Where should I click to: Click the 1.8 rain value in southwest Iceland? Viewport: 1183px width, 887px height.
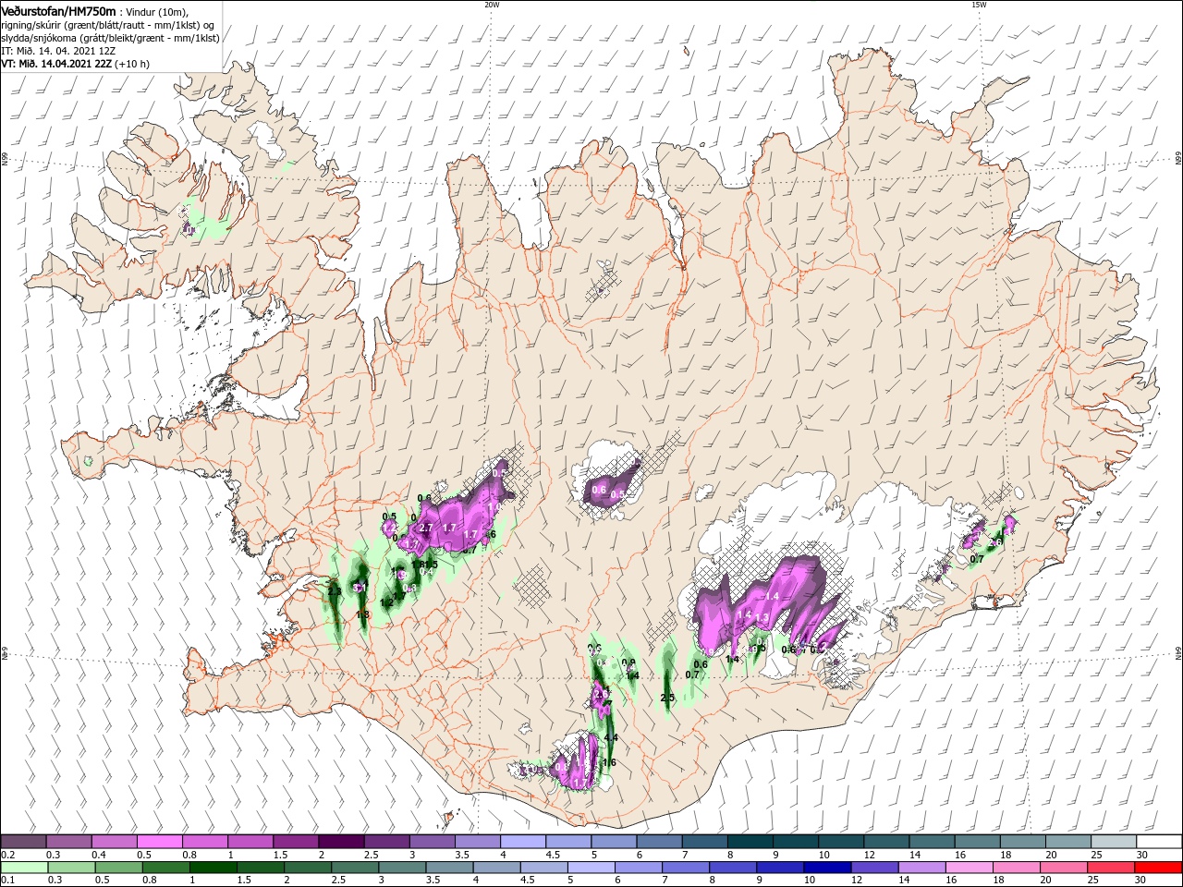coord(363,614)
